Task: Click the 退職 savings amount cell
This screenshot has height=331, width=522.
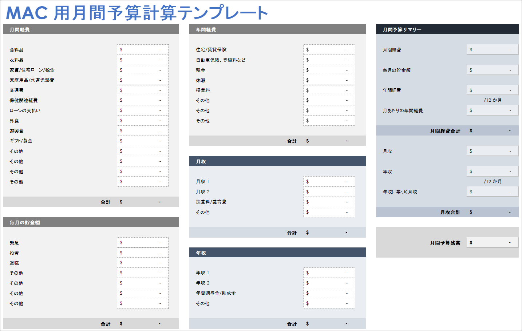Action: pos(143,263)
